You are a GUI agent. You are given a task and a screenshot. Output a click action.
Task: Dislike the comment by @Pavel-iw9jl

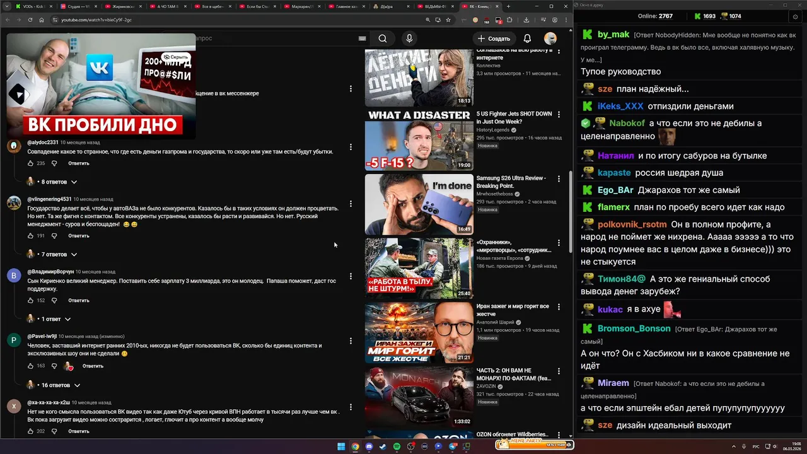tap(54, 366)
